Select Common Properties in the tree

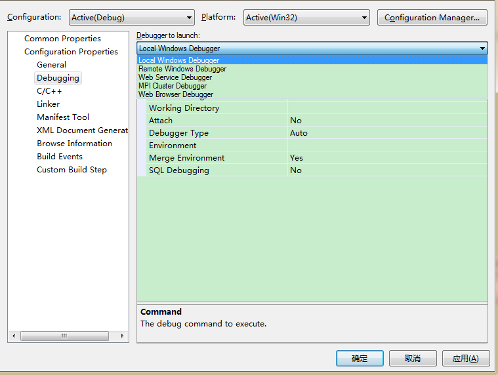point(62,39)
